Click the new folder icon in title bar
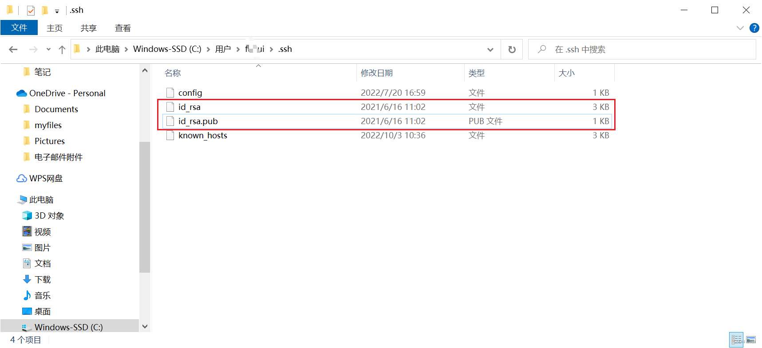 point(44,10)
